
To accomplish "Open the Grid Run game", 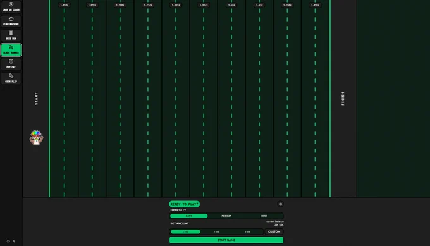I will pos(11,35).
